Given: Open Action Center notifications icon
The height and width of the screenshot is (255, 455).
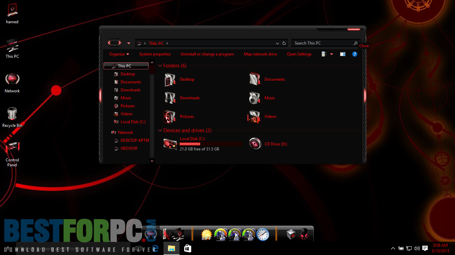Looking at the screenshot, I should 425,248.
